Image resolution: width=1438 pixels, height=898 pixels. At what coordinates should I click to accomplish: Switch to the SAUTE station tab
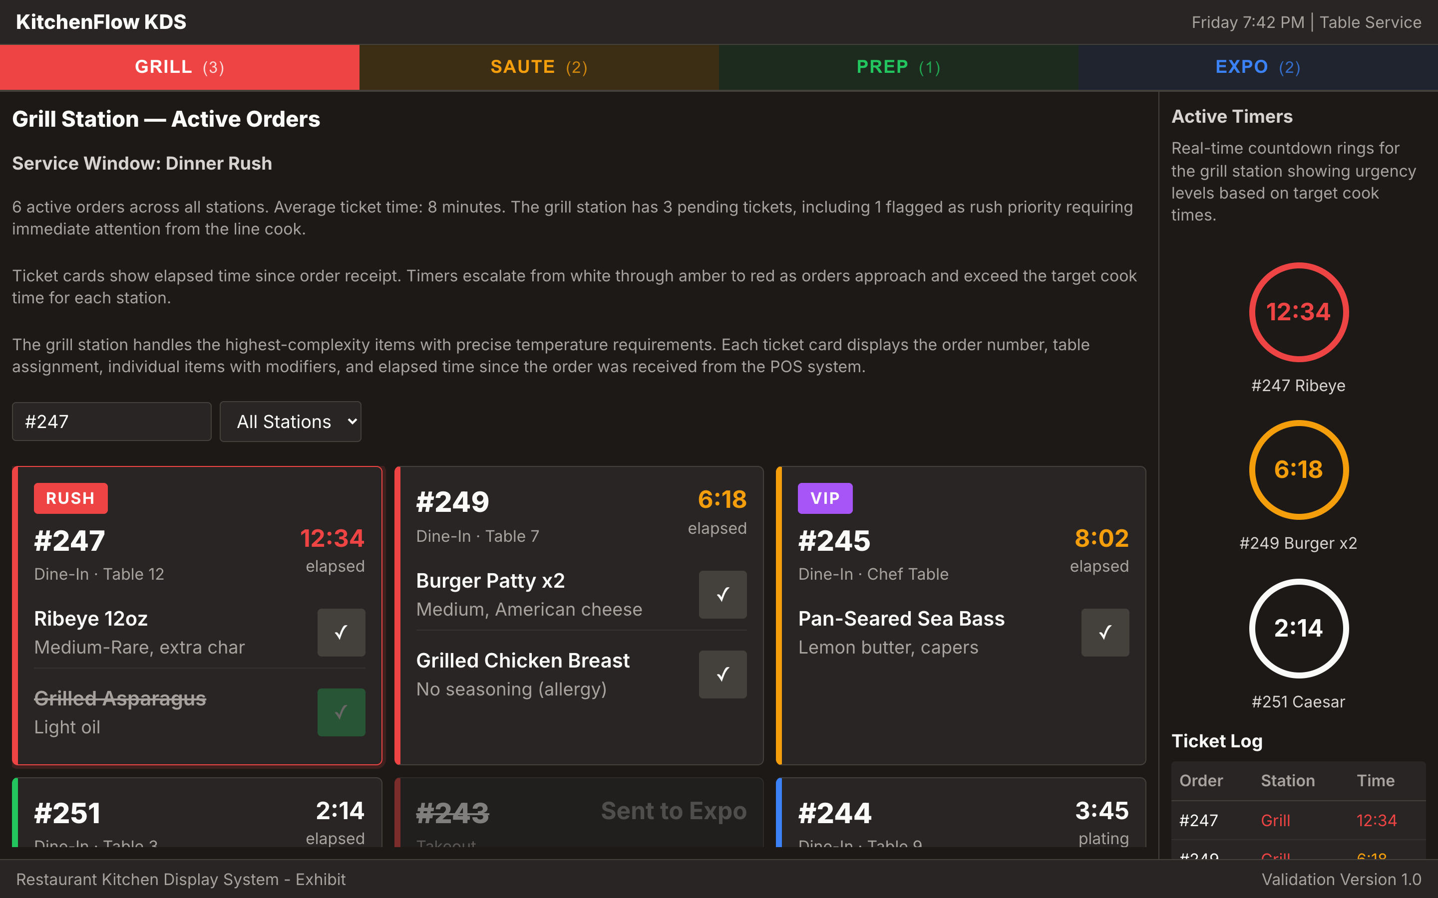click(x=539, y=67)
